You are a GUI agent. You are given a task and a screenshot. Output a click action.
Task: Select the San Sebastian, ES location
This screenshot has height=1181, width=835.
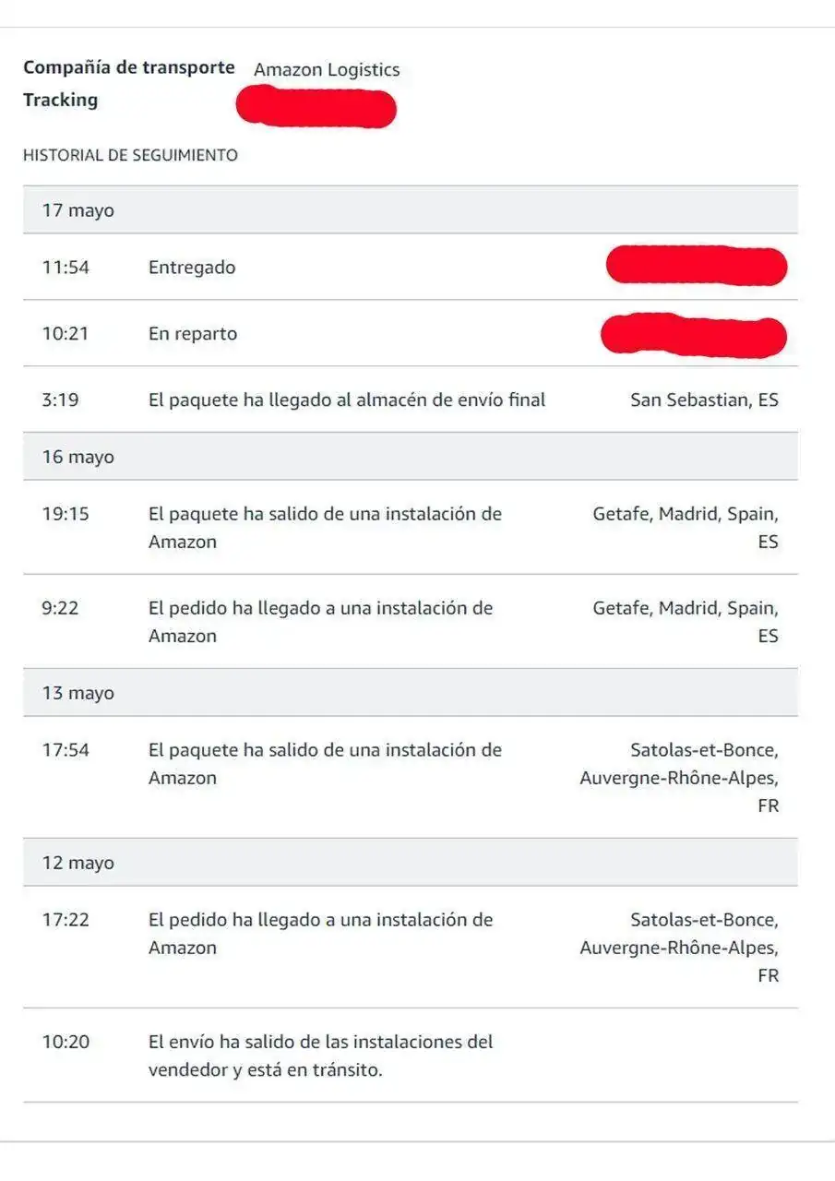[704, 400]
